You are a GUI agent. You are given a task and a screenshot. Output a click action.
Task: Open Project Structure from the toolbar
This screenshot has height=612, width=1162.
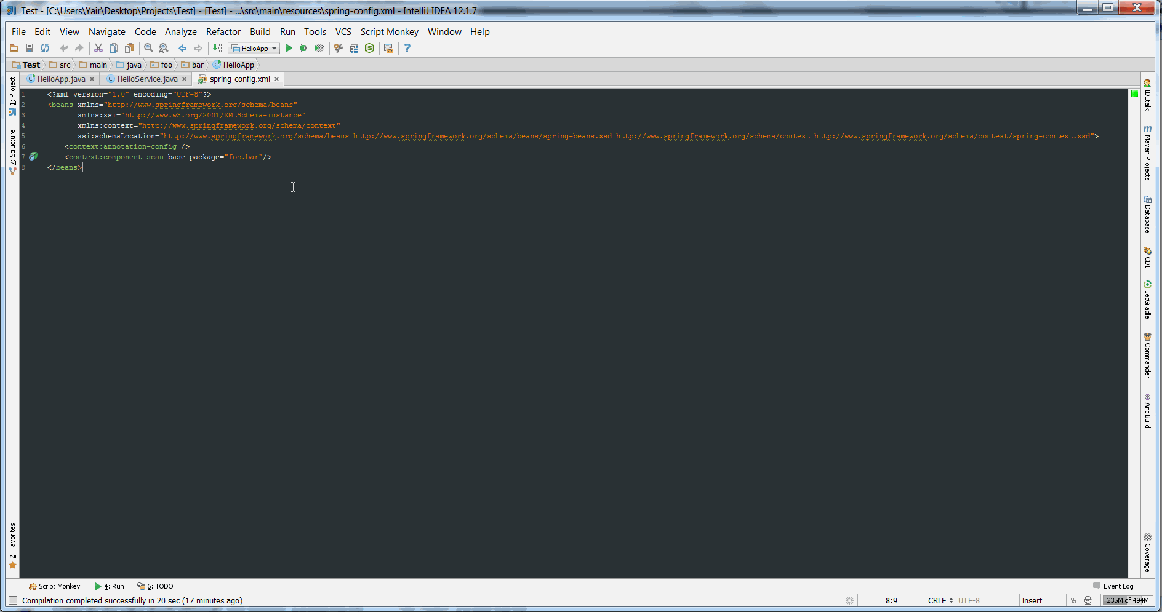tap(354, 49)
